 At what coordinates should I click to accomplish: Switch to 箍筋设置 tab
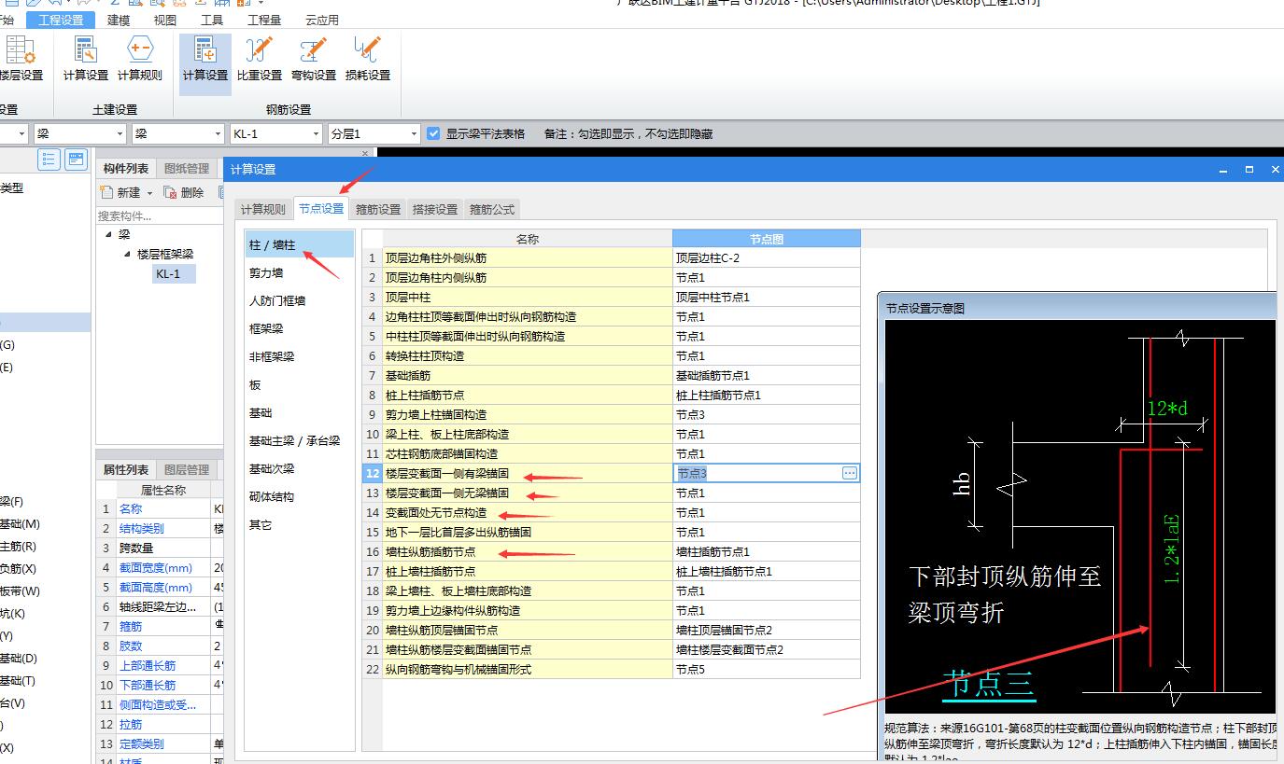pyautogui.click(x=378, y=209)
